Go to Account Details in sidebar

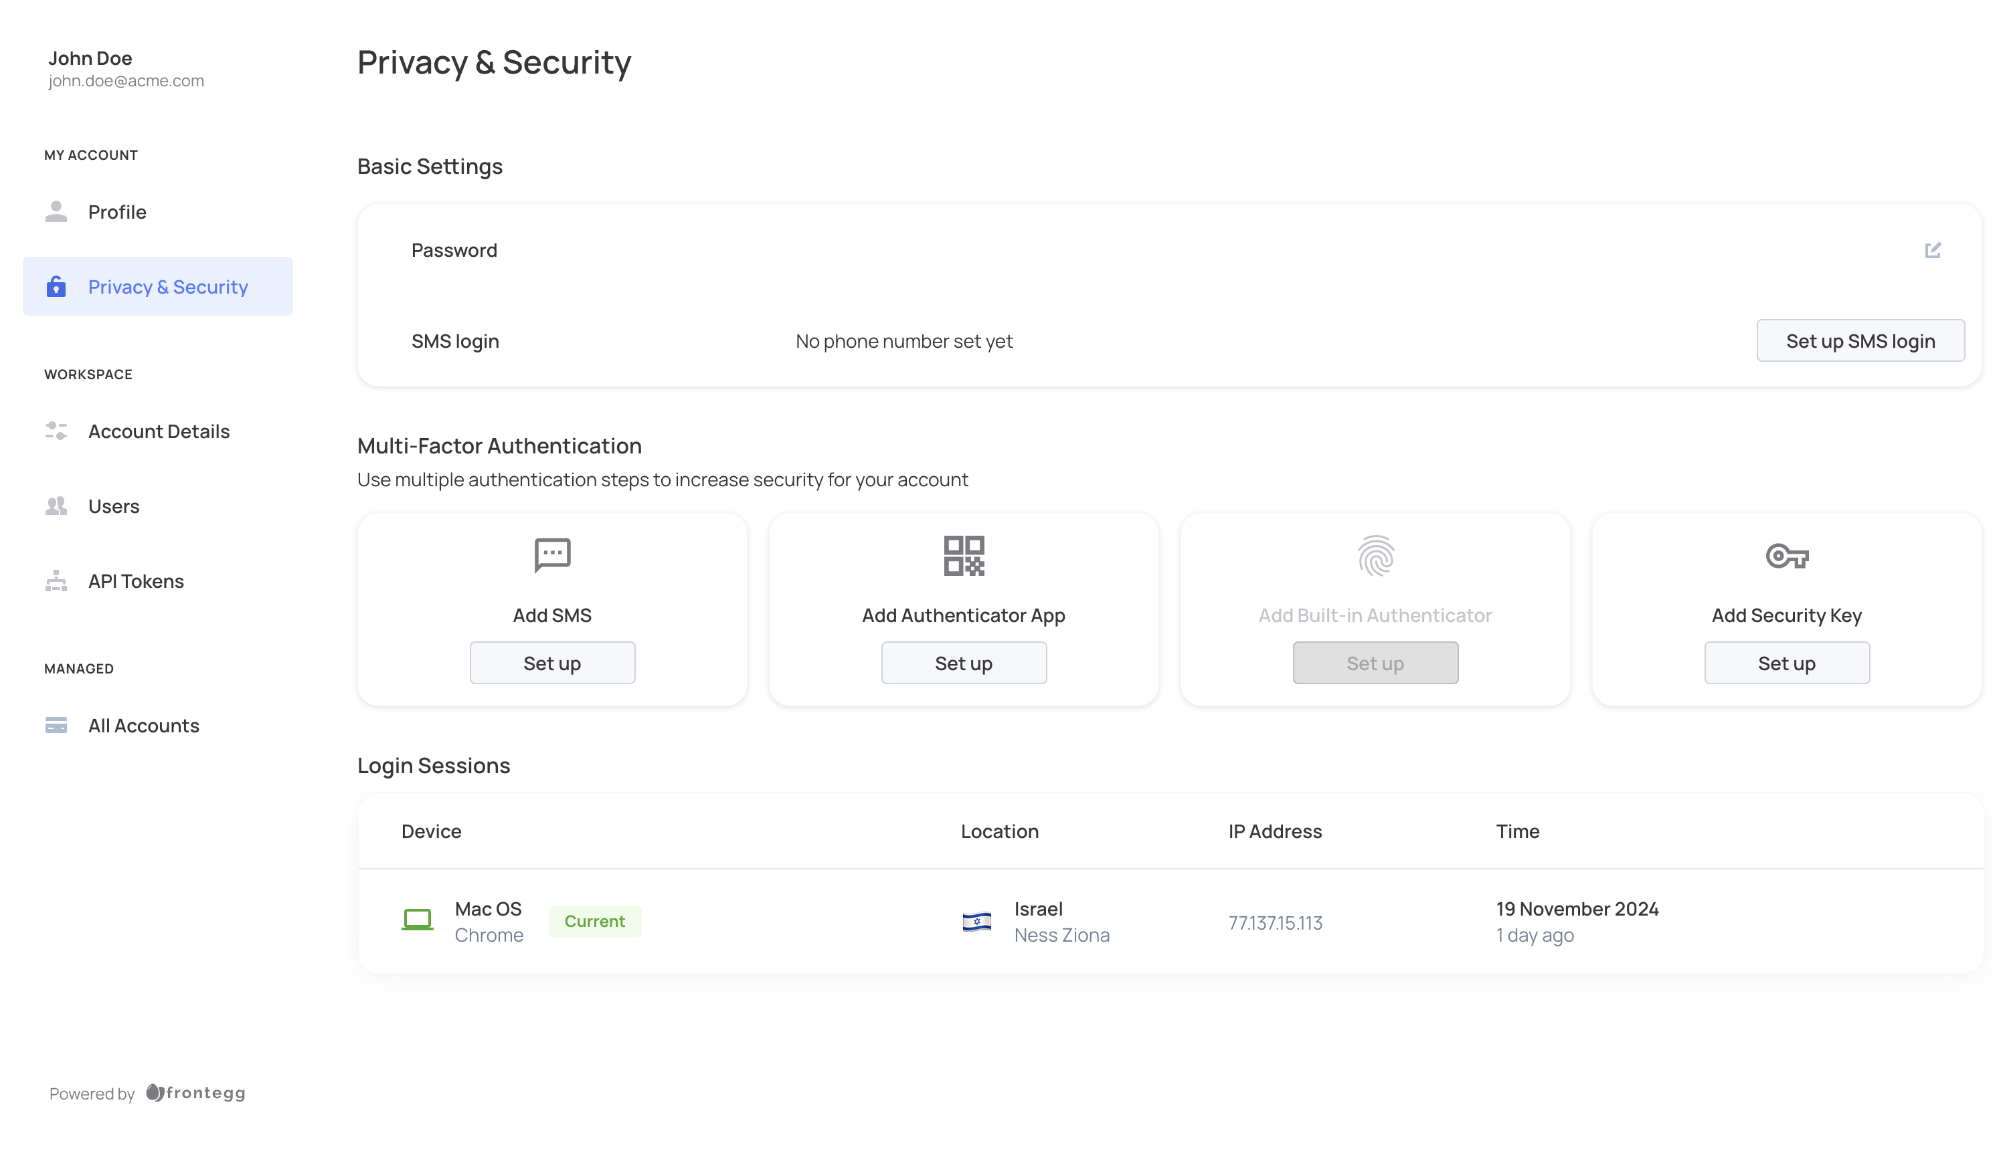pyautogui.click(x=158, y=431)
